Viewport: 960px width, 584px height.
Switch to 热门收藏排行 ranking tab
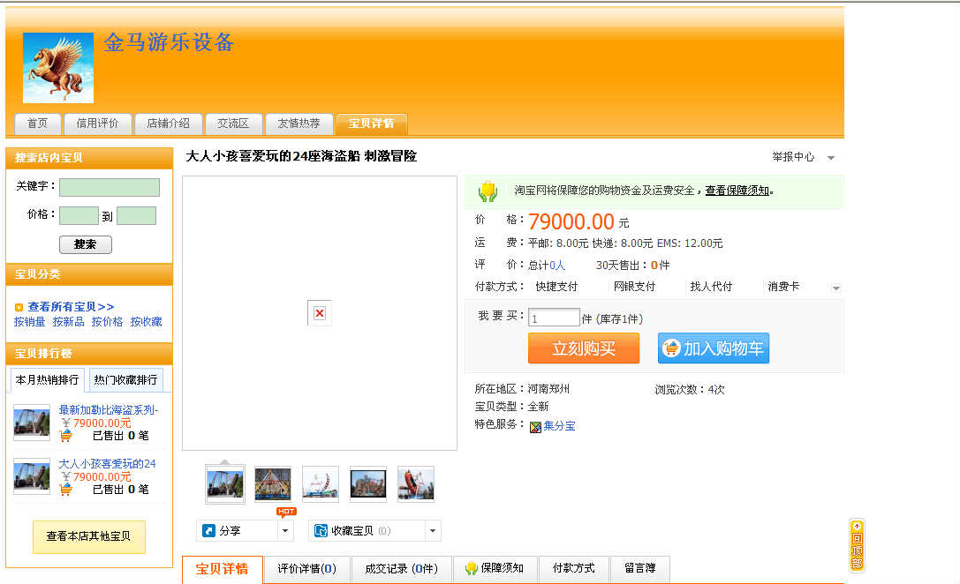(125, 380)
